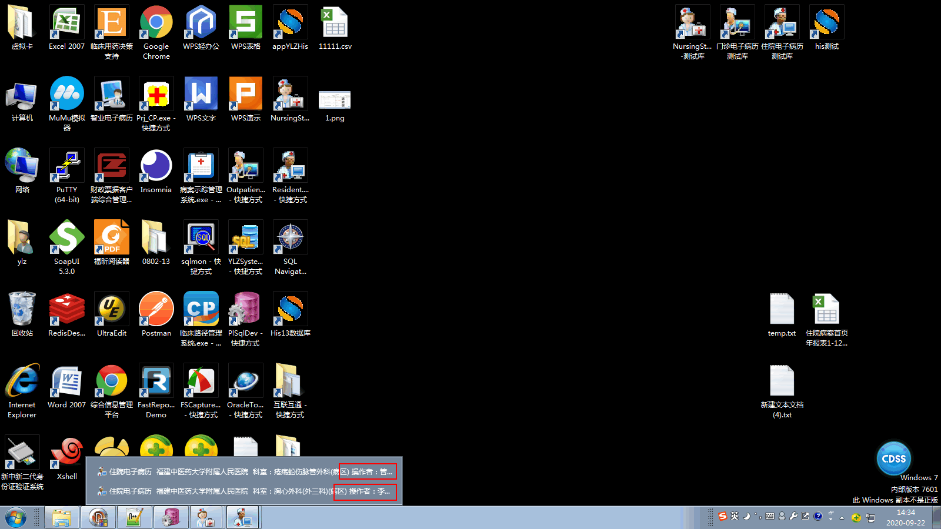The width and height of the screenshot is (941, 529).
Task: Select the UltraEdit desktop icon
Action: point(112,315)
